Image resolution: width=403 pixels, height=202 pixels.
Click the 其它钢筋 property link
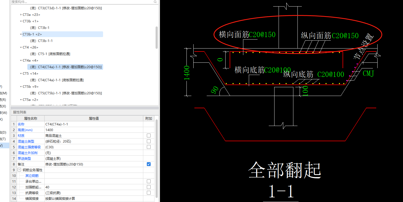point(32,176)
